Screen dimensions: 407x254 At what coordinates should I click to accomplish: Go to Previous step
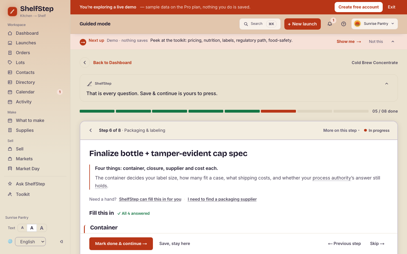coord(345,244)
